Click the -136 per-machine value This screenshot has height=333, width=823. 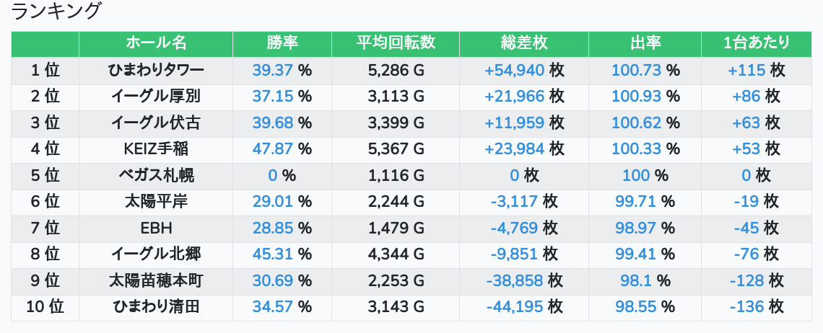tap(747, 306)
